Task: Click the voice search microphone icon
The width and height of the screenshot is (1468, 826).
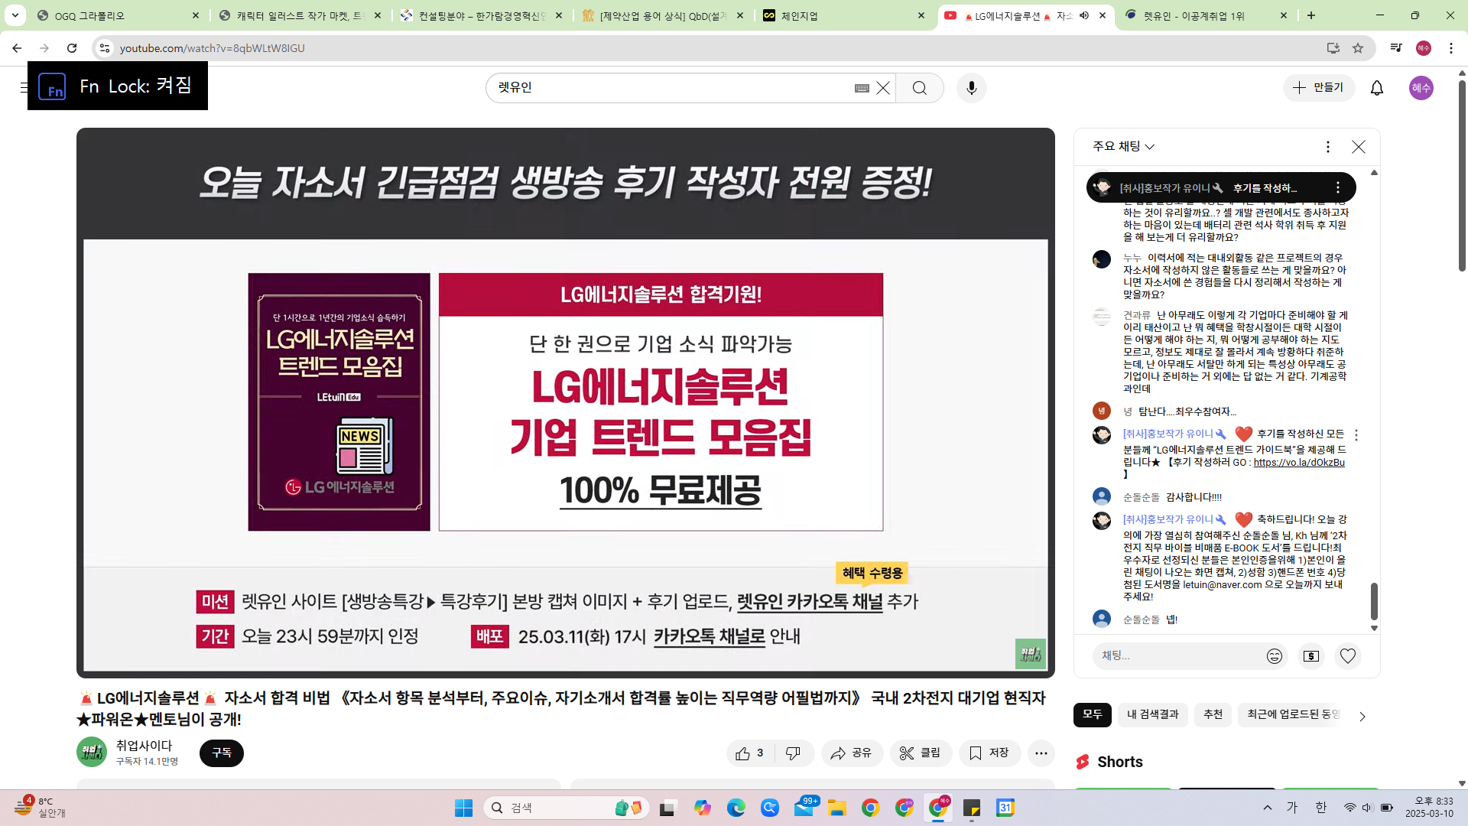Action: (971, 88)
